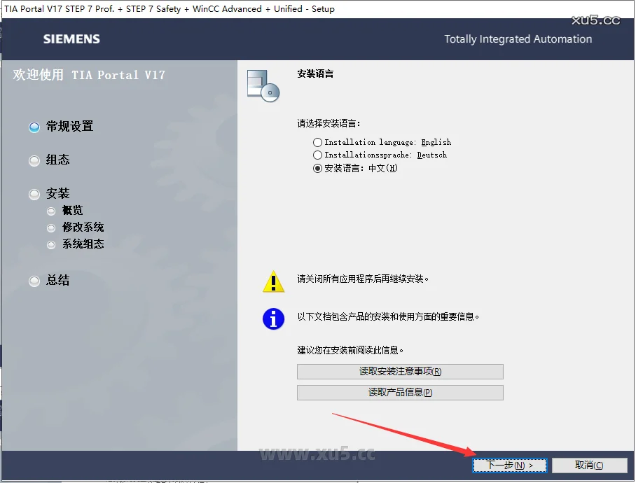636x483 pixels.
Task: Select English as installation language
Action: tap(317, 141)
